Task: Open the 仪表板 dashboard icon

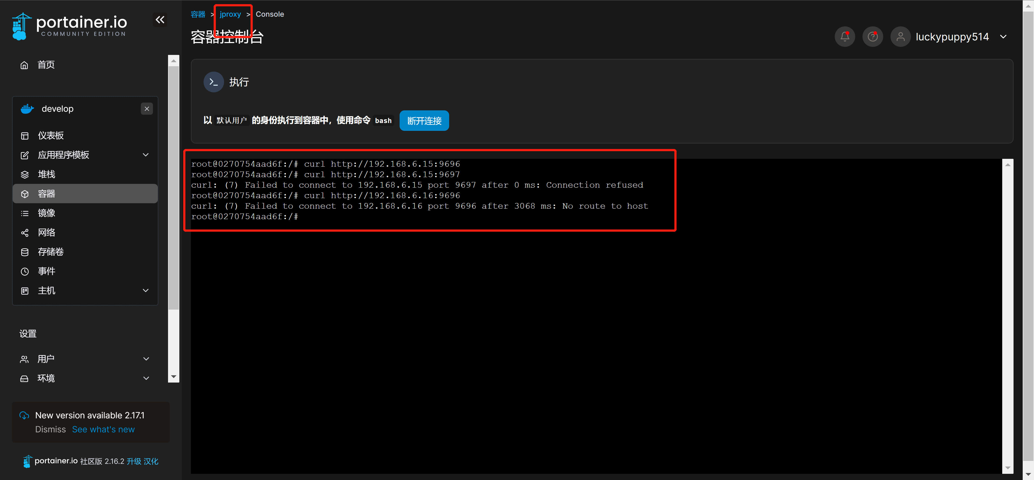Action: tap(25, 136)
